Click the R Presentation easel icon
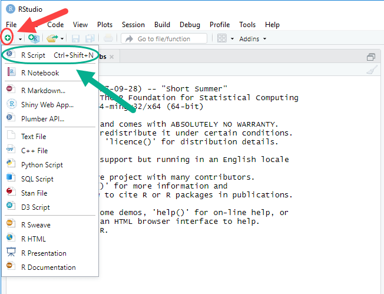Image resolution: width=384 pixels, height=294 pixels. click(11, 252)
